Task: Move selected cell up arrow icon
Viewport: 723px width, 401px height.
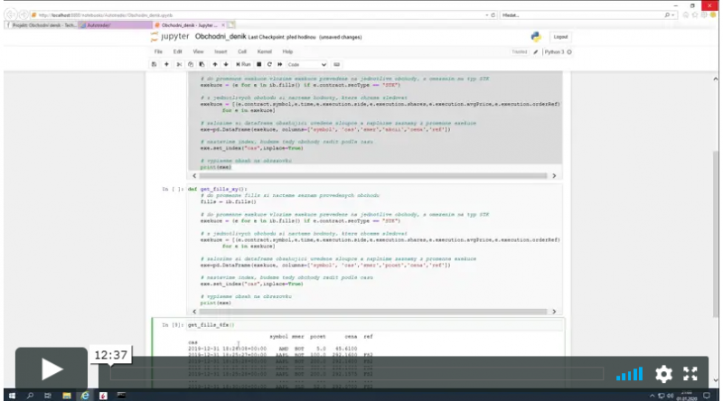Action: [215, 64]
